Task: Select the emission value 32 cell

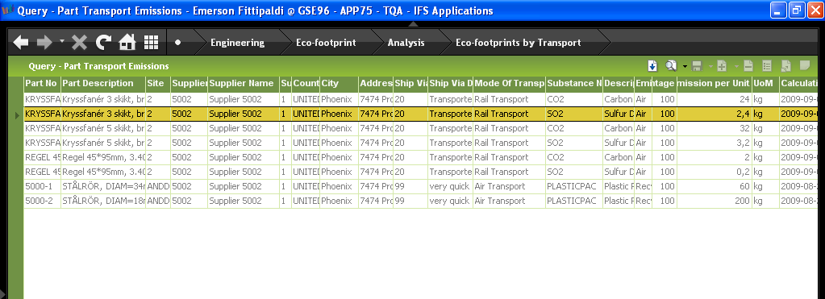Action: 714,128
